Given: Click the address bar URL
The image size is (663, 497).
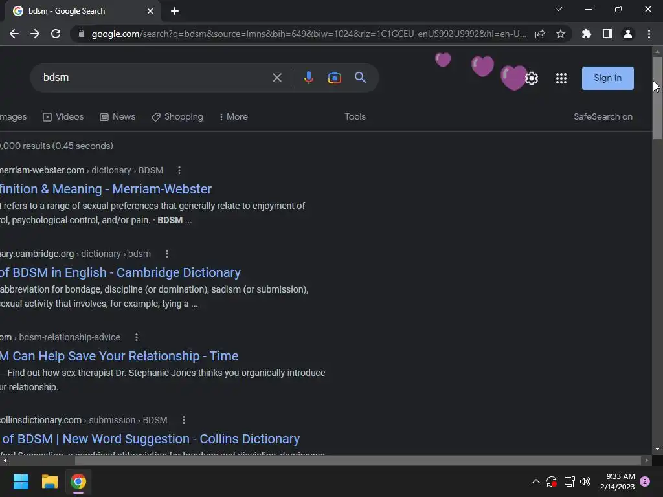Looking at the screenshot, I should point(309,34).
